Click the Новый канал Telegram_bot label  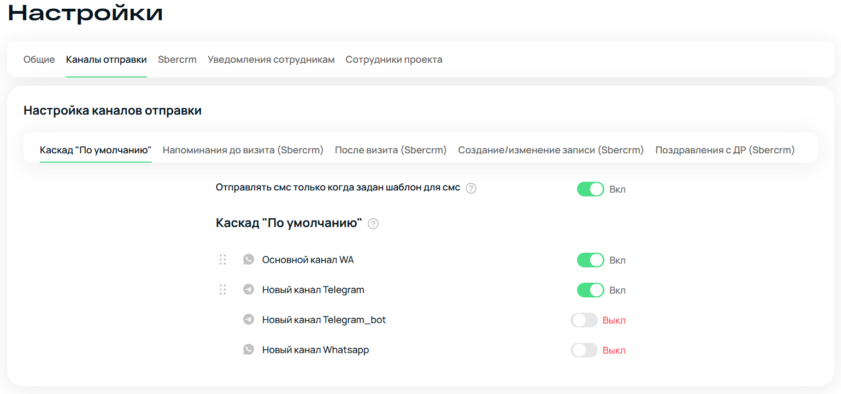tap(324, 320)
